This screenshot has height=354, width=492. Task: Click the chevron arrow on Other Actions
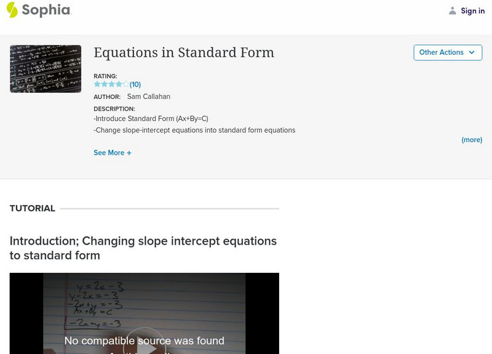472,53
